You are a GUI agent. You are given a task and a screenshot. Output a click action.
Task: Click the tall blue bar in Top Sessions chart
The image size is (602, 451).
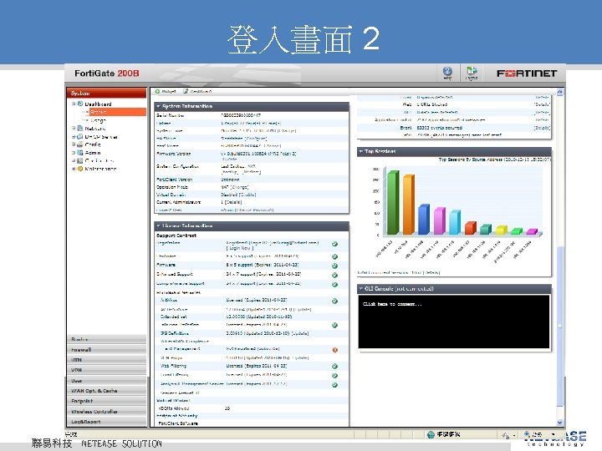(x=424, y=220)
